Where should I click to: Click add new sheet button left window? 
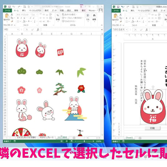pos(74,138)
